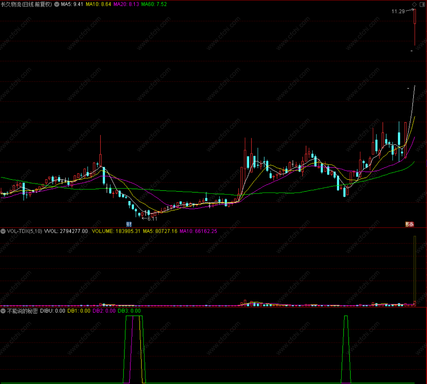Click the volume MA5: 80727.16 label
The height and width of the screenshot is (384, 427).
(160, 231)
